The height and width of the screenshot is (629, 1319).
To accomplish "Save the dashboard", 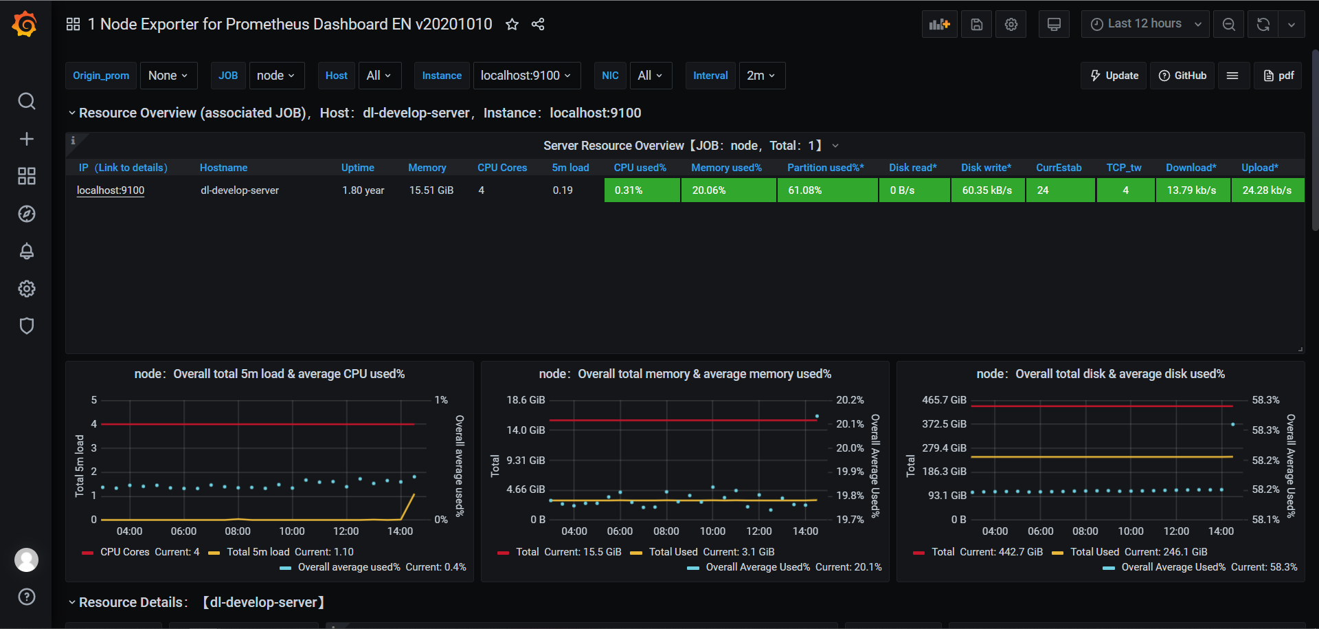I will 976,24.
